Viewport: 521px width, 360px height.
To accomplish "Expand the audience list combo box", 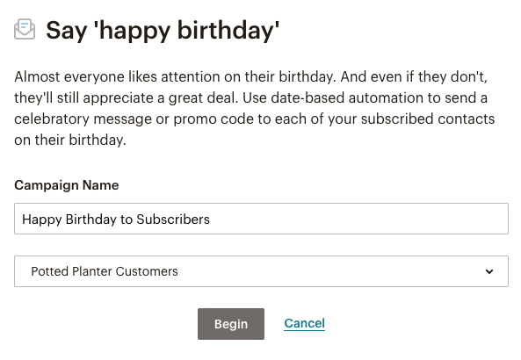I will click(261, 271).
